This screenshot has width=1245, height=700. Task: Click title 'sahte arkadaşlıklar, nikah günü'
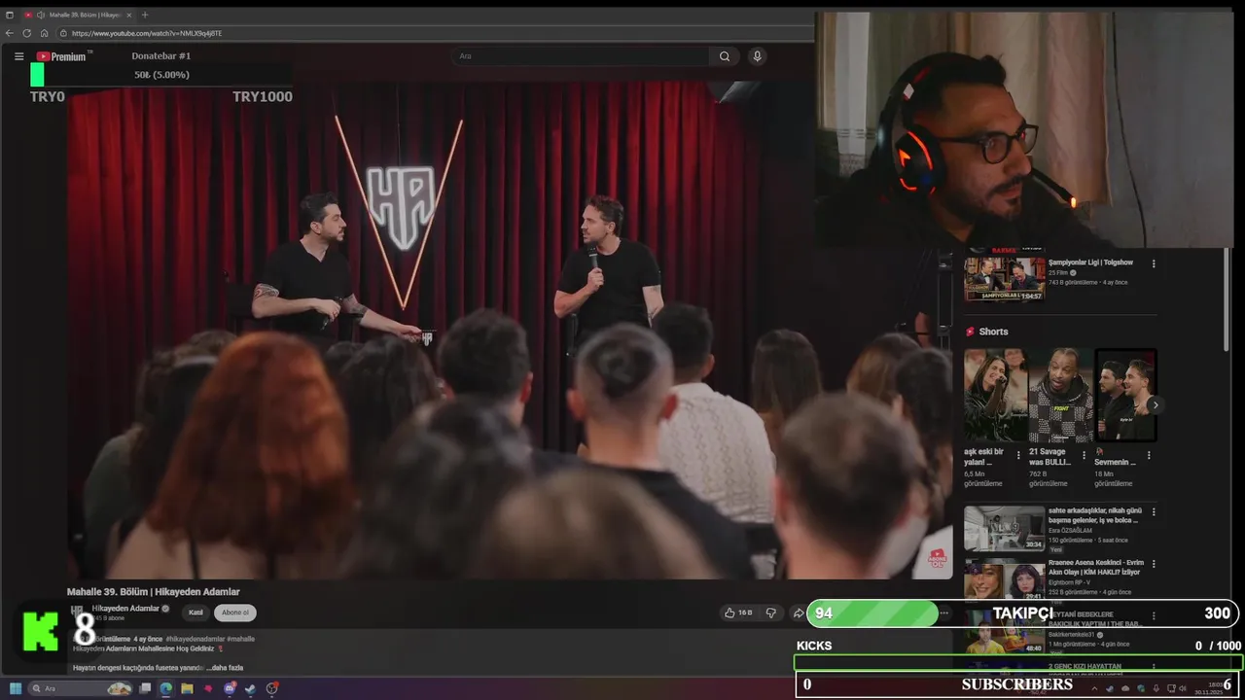(1094, 515)
